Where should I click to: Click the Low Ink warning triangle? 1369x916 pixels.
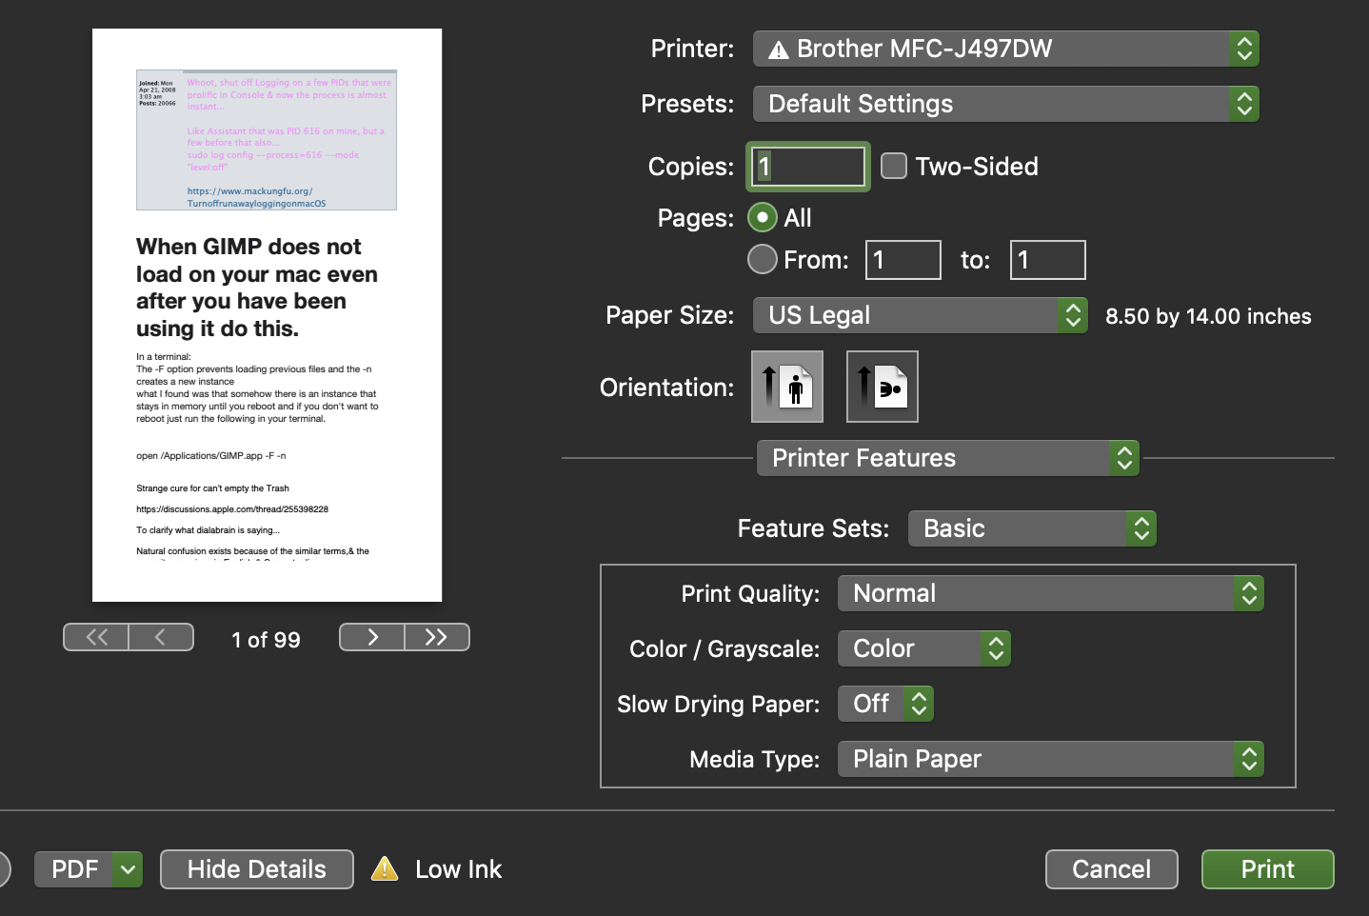pyautogui.click(x=385, y=868)
